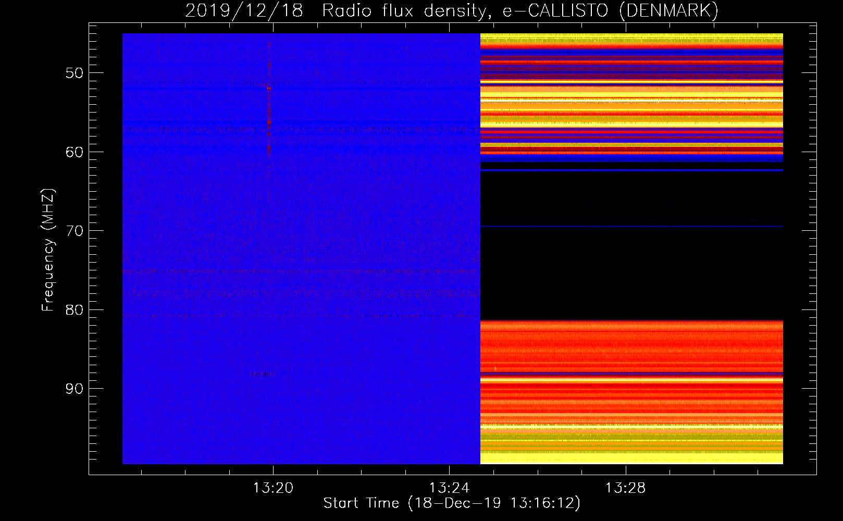Viewport: 843px width, 521px height.
Task: Click the 60 frequency tick label
Action: (x=75, y=152)
